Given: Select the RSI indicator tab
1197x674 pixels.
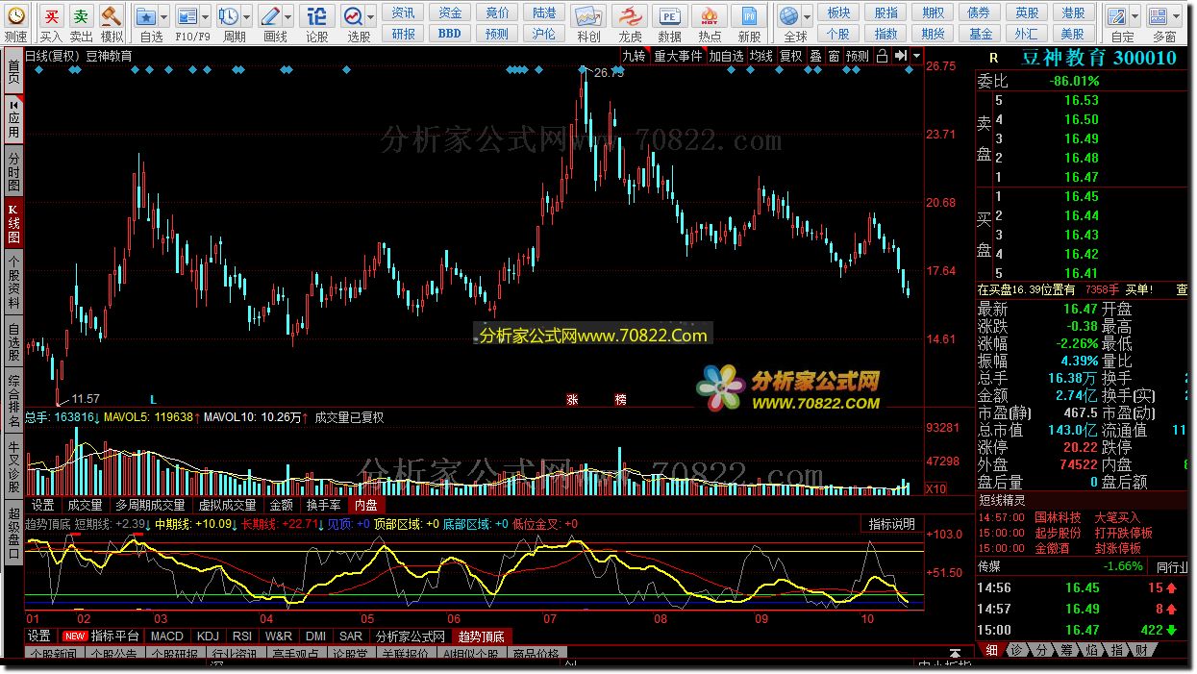Looking at the screenshot, I should 242,637.
